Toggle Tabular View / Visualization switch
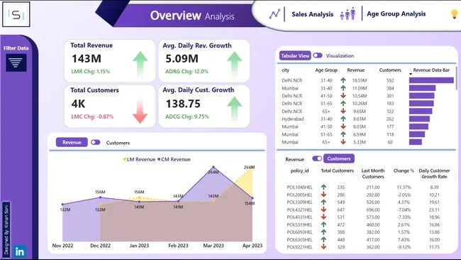Viewport: 461px width, 260px height. click(318, 55)
